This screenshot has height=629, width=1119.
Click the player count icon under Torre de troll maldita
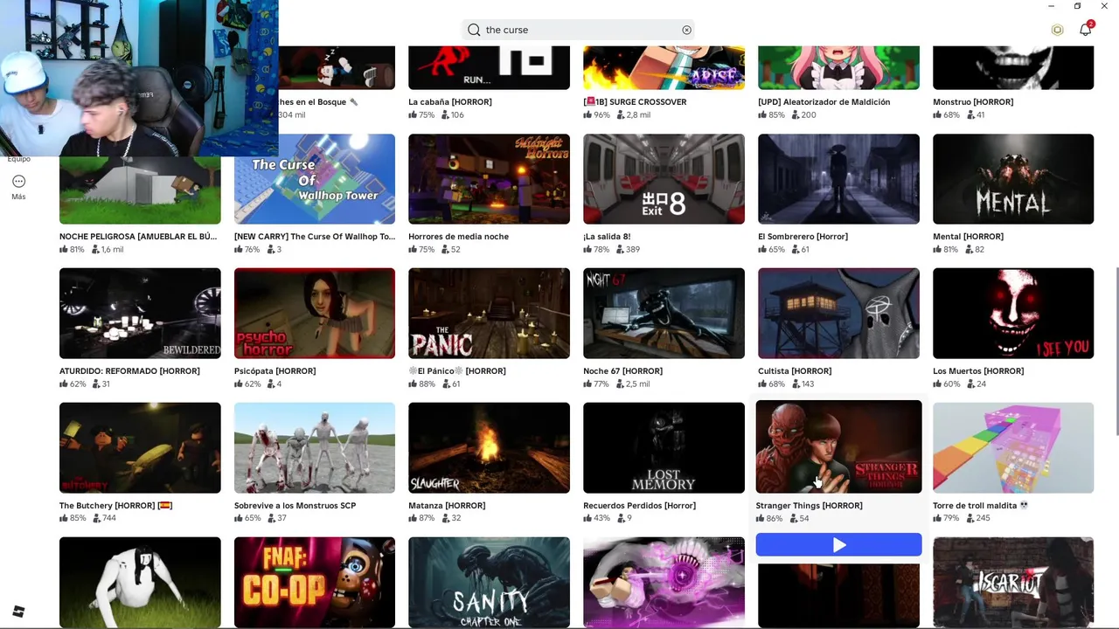(x=970, y=518)
